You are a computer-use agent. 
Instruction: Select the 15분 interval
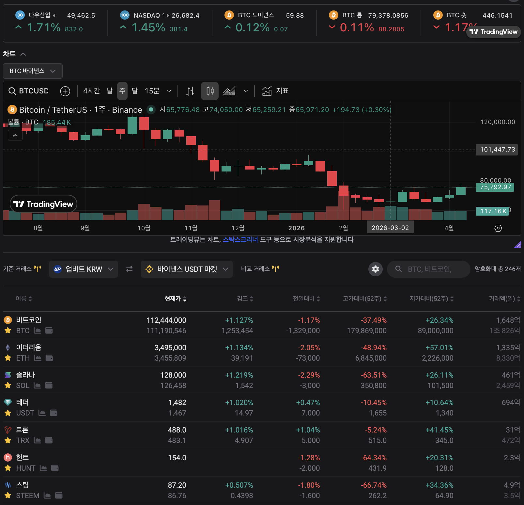tap(152, 91)
